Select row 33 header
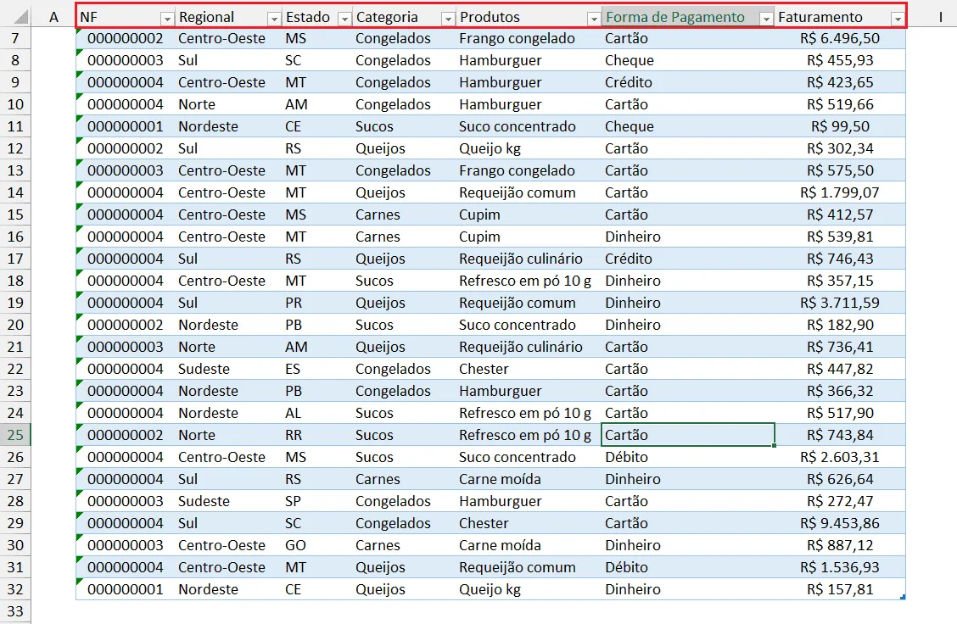The height and width of the screenshot is (624, 957). point(15,611)
